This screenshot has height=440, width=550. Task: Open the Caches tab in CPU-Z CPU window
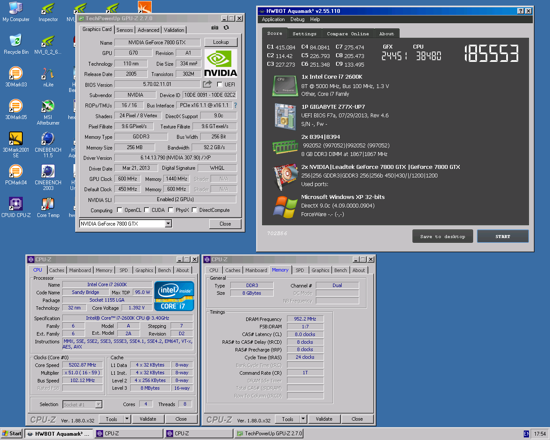click(57, 270)
